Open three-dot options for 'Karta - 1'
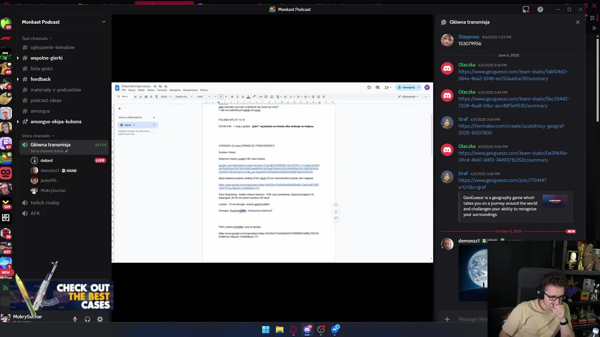Viewport: 600px width, 337px height. pos(154,125)
